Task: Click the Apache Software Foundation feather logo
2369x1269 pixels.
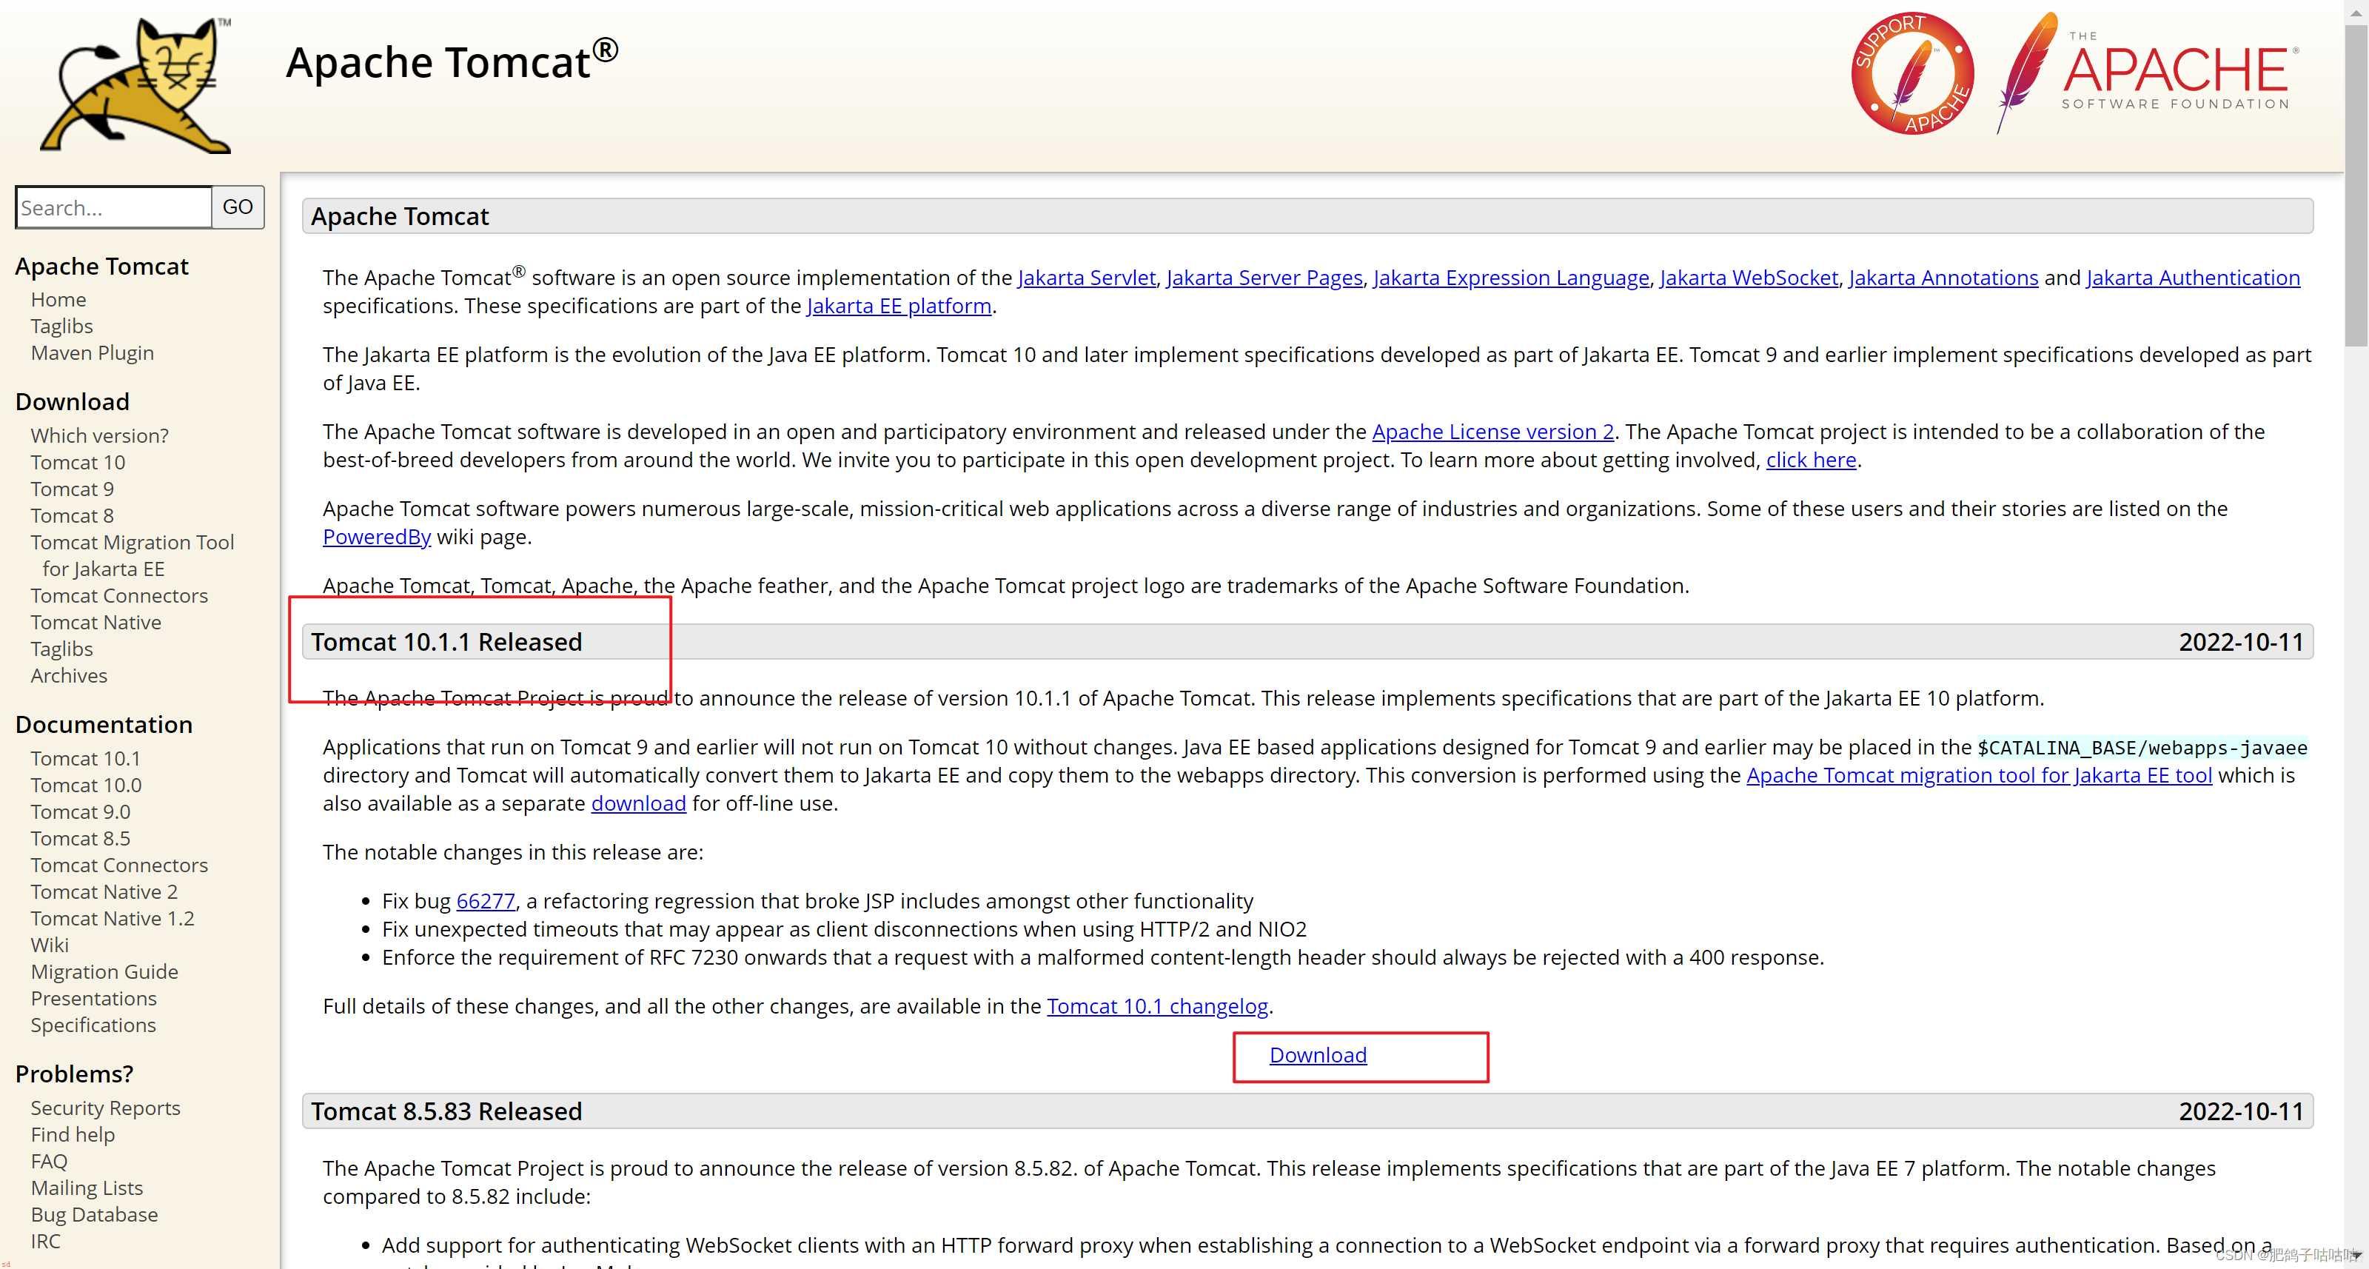Action: 2148,73
